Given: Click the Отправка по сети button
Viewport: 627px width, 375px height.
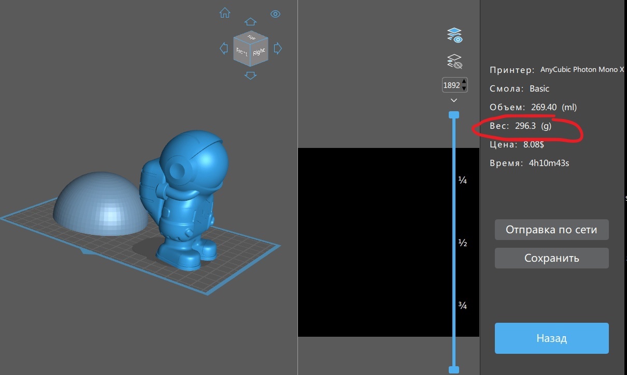Looking at the screenshot, I should tap(551, 230).
